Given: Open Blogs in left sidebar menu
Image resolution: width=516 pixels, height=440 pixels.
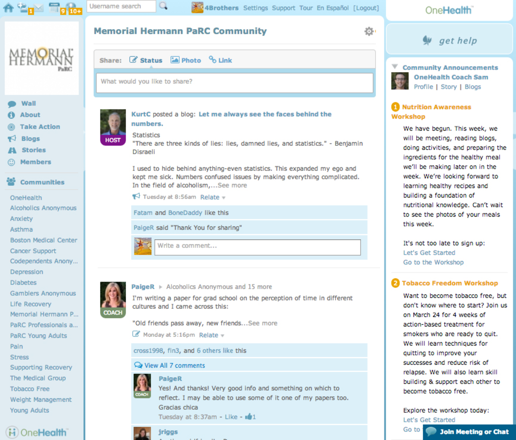Looking at the screenshot, I should 30,139.
